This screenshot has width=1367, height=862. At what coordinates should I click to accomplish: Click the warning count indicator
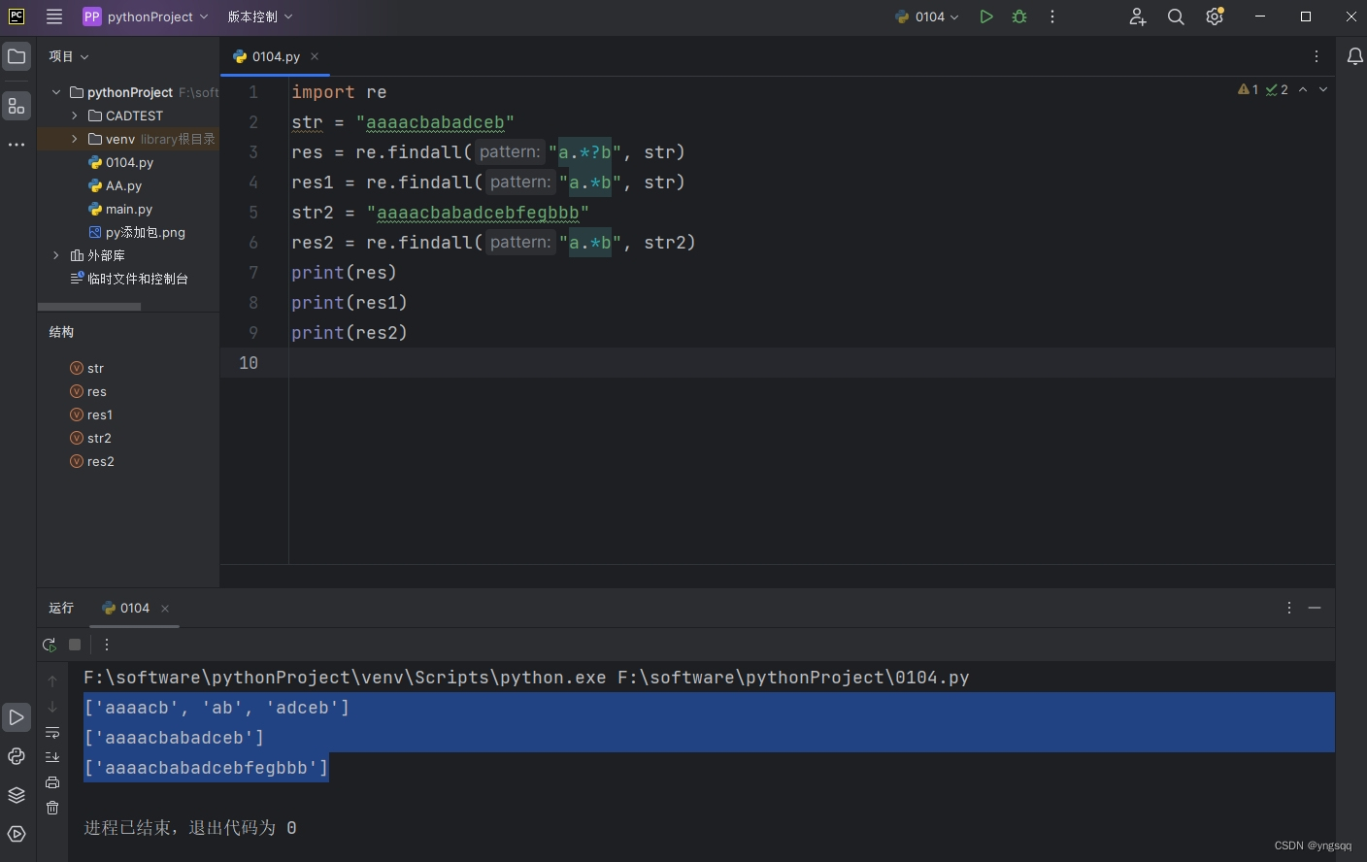[1249, 89]
